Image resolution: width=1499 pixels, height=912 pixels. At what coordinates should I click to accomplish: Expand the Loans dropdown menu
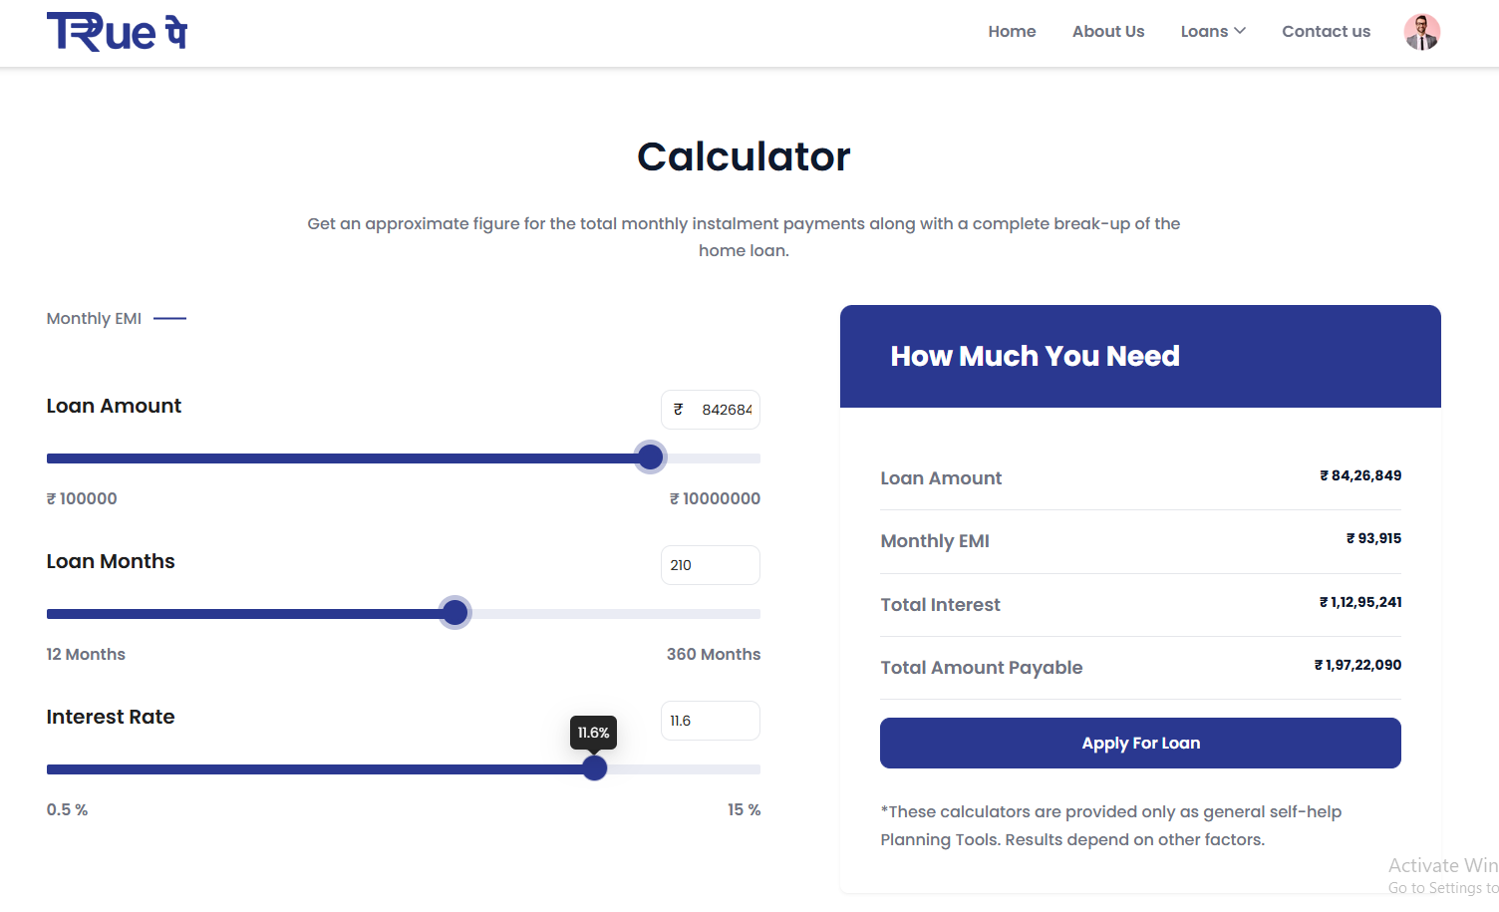tap(1212, 32)
